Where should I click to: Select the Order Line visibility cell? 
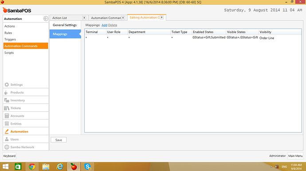(267, 38)
